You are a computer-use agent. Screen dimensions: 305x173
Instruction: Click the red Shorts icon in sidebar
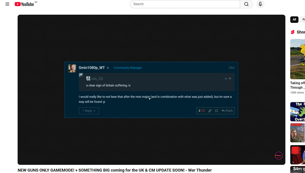293,32
